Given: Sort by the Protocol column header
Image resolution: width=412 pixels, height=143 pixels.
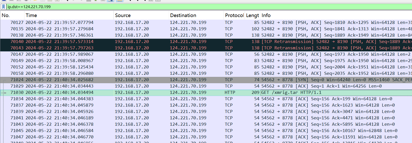Looking at the screenshot, I should [234, 16].
